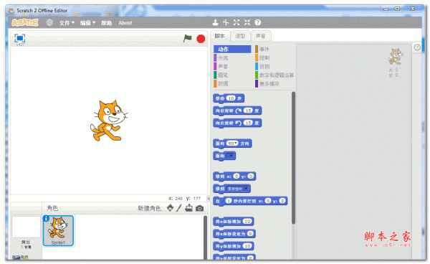Collapse the stage with the small arrow handle
Image resolution: width=430 pixels, height=264 pixels.
(209, 199)
